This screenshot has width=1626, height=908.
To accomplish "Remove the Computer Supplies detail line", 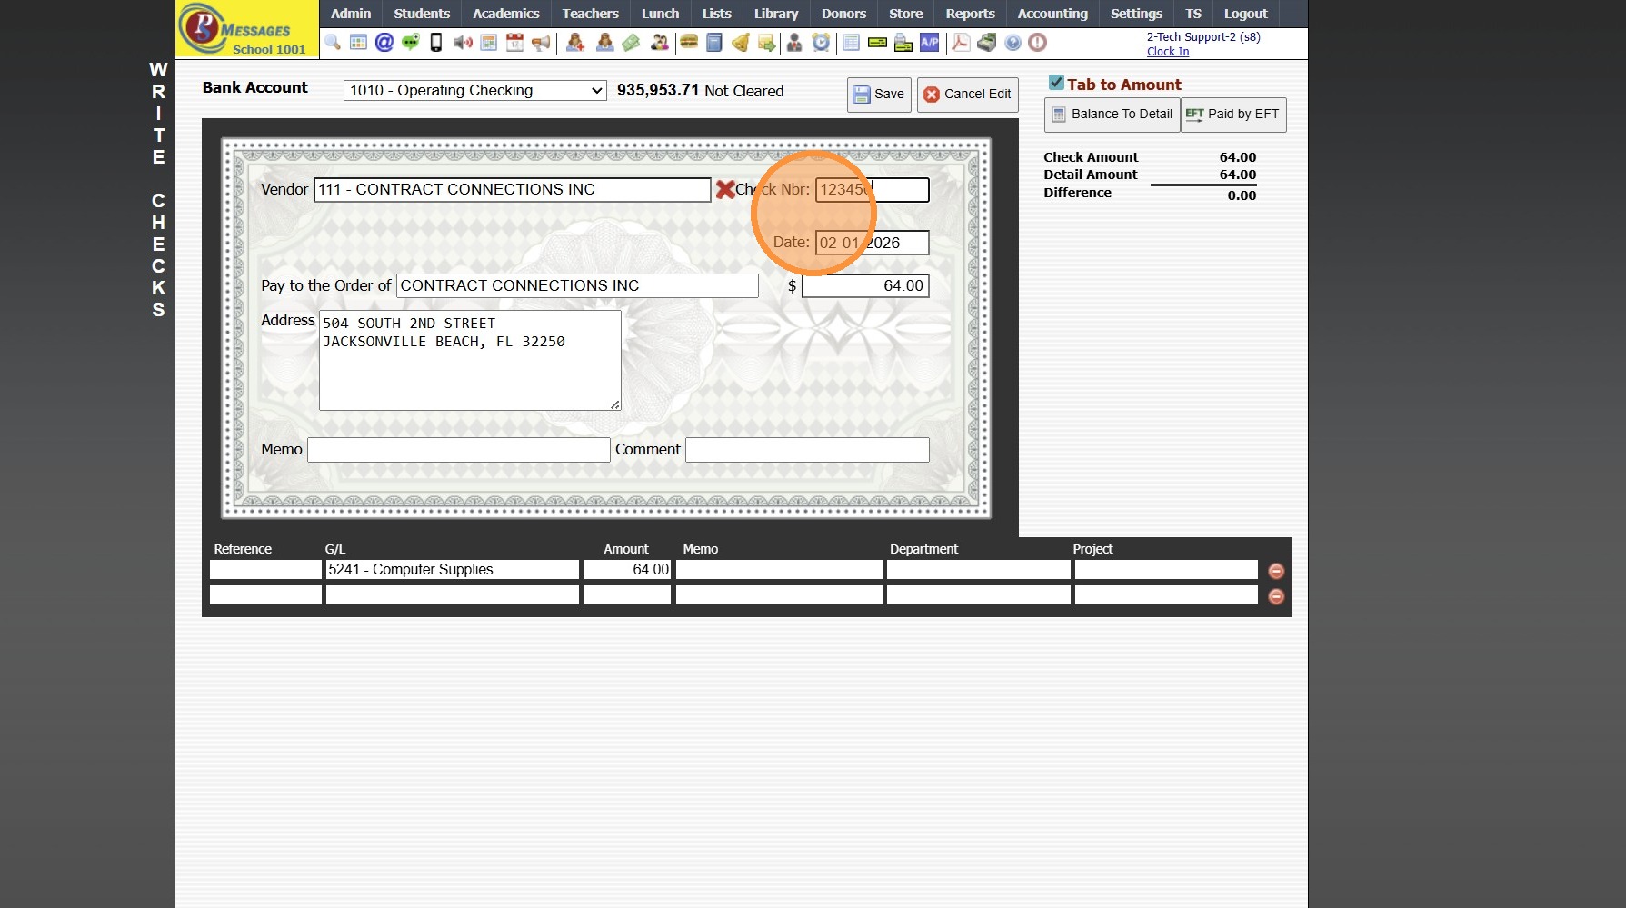I will click(x=1276, y=571).
